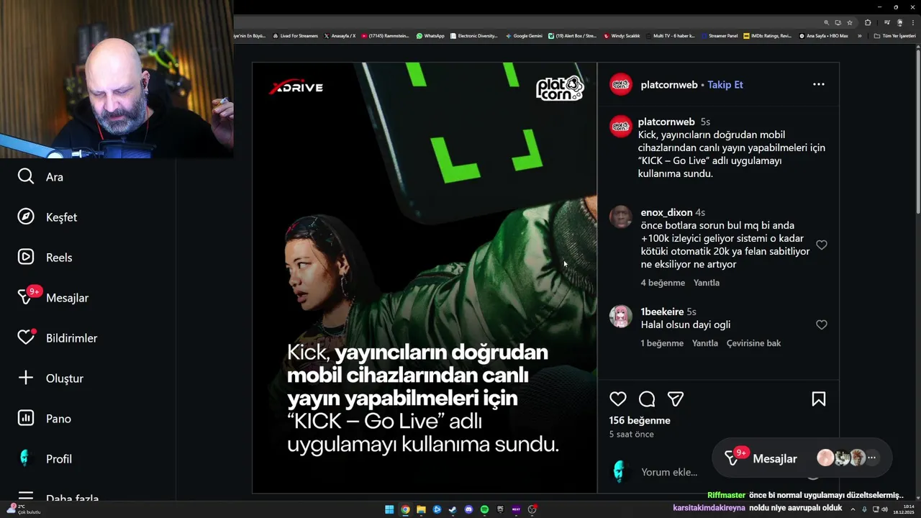The image size is (921, 518).
Task: Save the post with bookmark icon
Action: (x=819, y=399)
